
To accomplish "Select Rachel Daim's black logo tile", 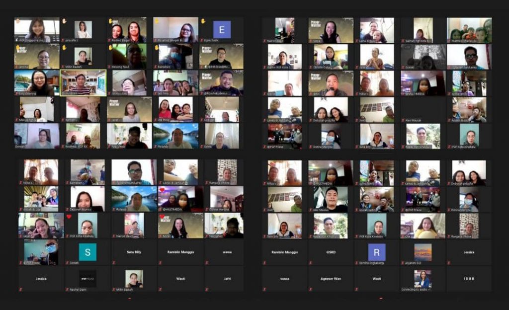I will [87, 279].
